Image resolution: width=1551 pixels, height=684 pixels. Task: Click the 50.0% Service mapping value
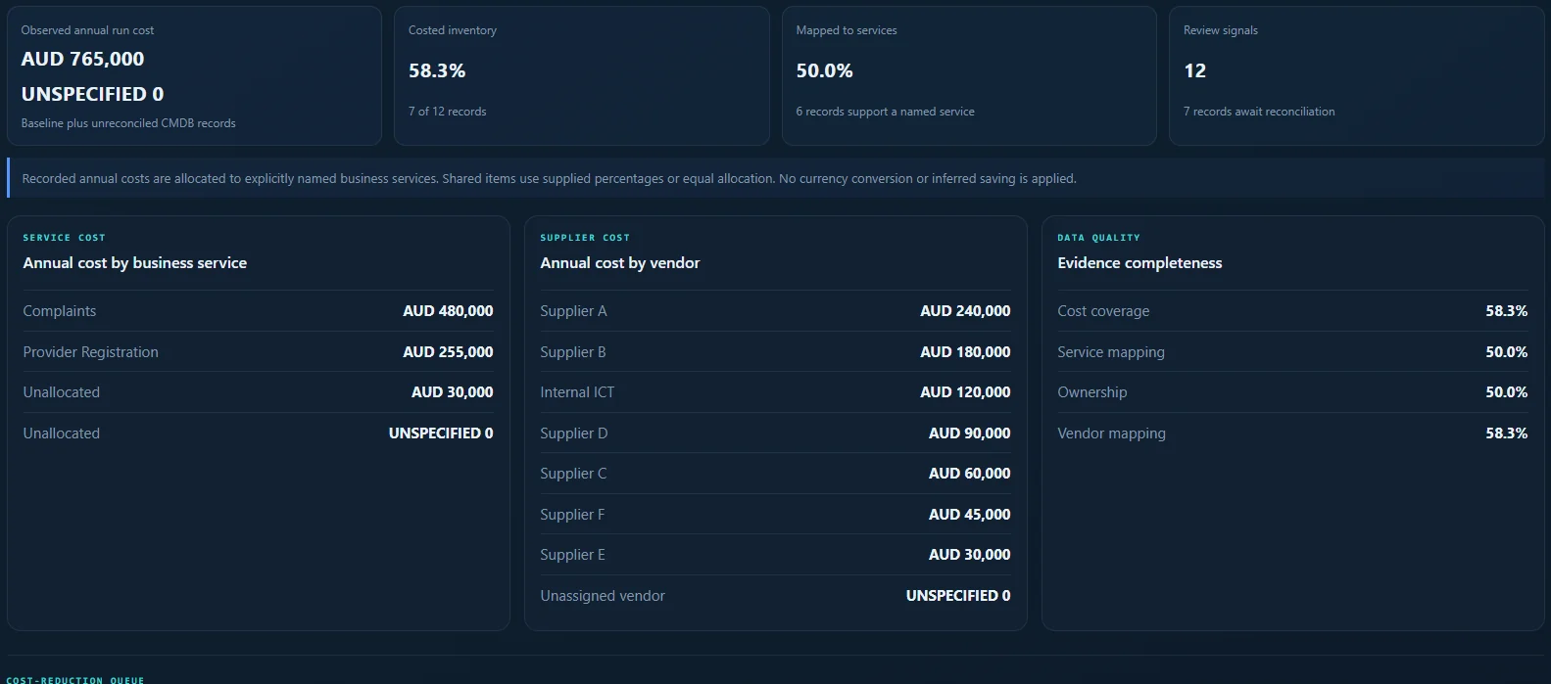1506,352
